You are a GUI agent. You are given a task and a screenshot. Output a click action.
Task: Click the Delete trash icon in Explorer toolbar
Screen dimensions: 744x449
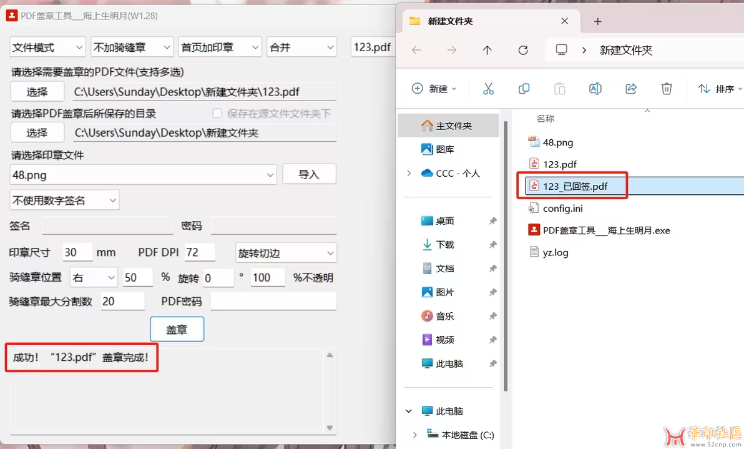667,89
